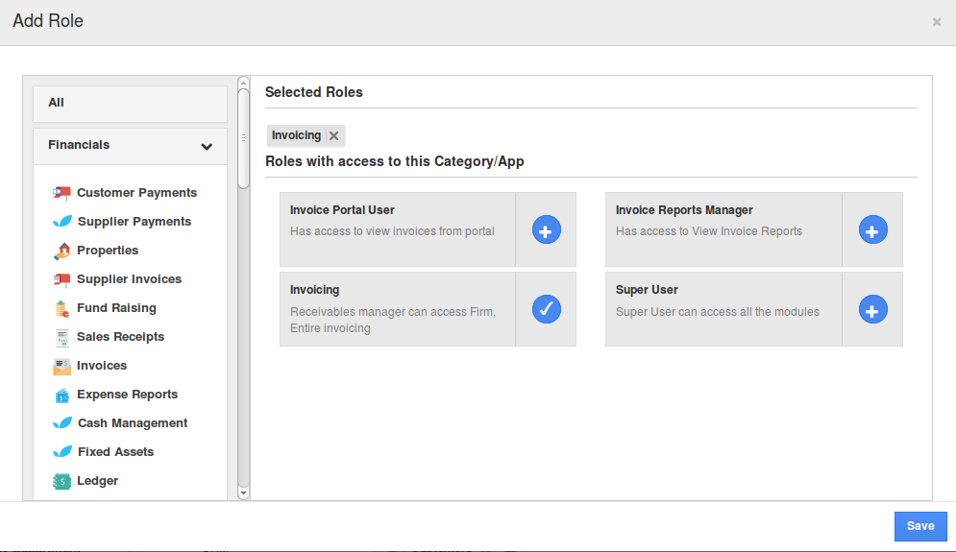Click the sidebar scroll up arrow
The image size is (956, 552).
click(x=243, y=84)
